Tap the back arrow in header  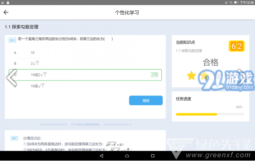point(6,12)
